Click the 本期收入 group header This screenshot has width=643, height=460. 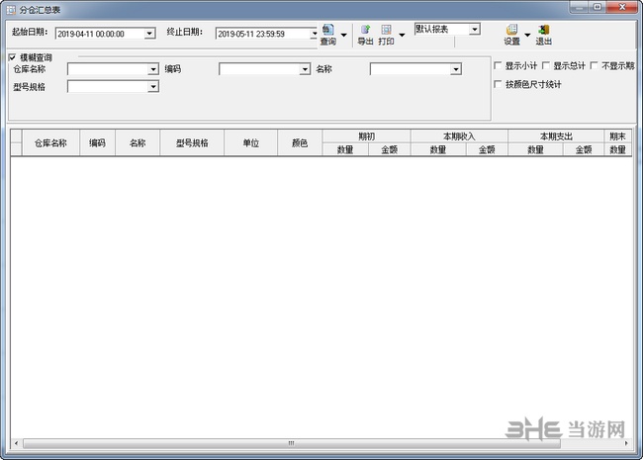[x=459, y=137]
